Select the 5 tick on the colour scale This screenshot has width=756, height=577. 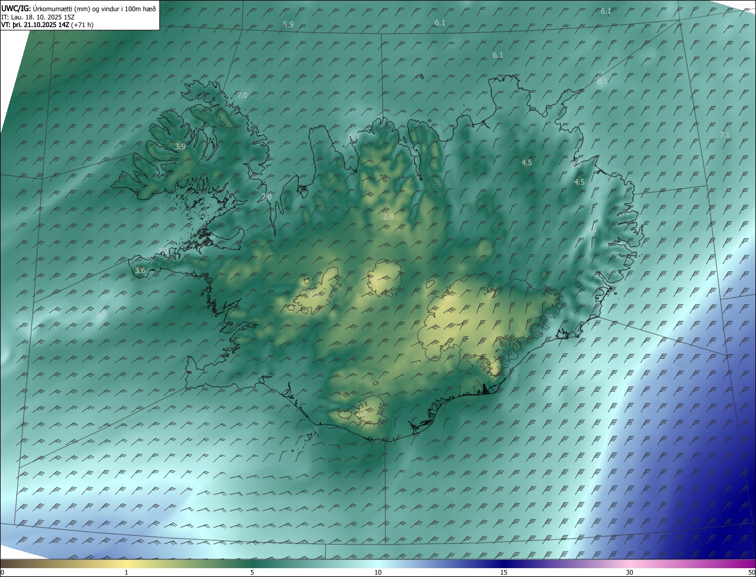pyautogui.click(x=252, y=572)
